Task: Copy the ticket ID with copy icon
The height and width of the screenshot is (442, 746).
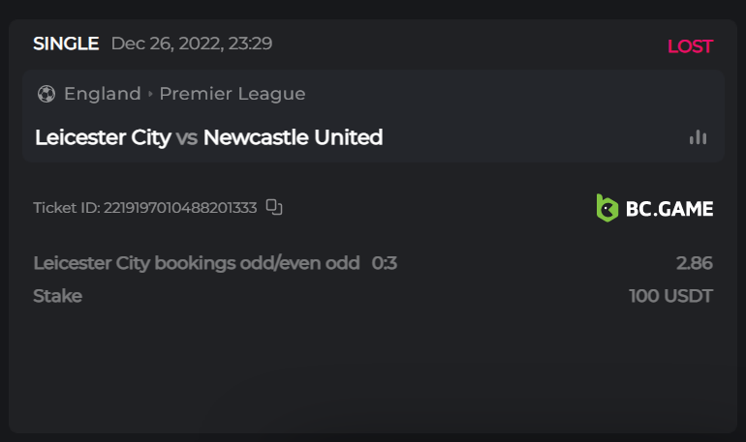Action: [274, 206]
